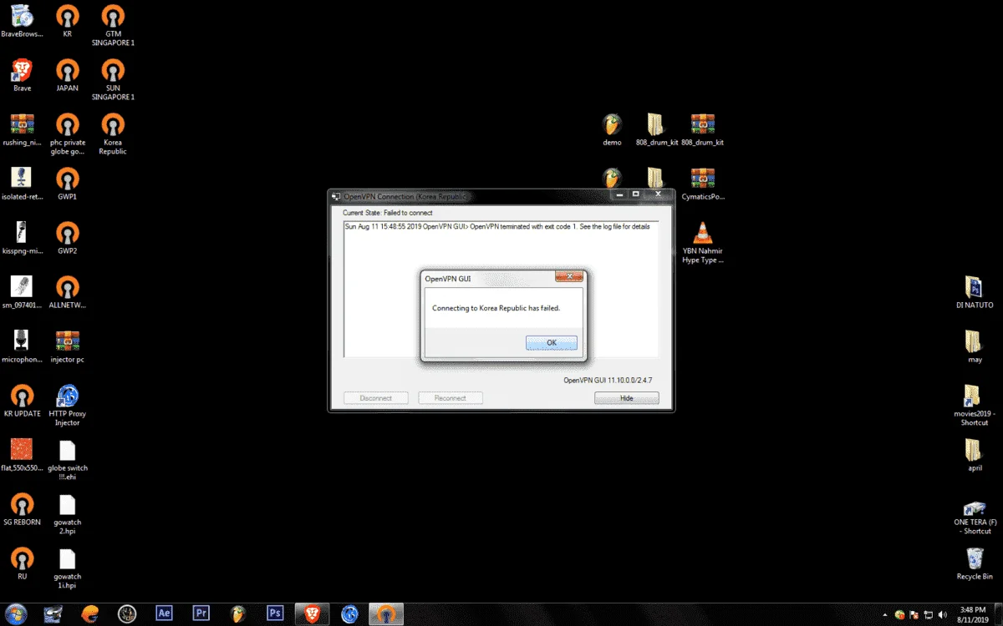The height and width of the screenshot is (626, 1003).
Task: Select the globe switch !!!.ehi file
Action: click(x=67, y=459)
